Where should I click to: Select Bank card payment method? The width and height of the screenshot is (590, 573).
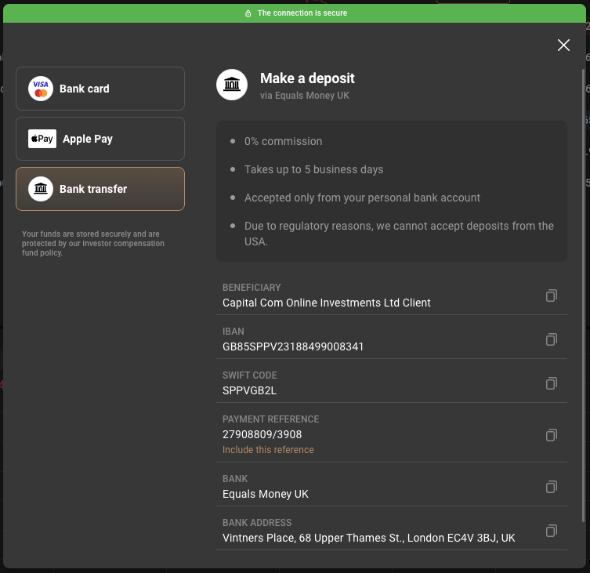100,89
